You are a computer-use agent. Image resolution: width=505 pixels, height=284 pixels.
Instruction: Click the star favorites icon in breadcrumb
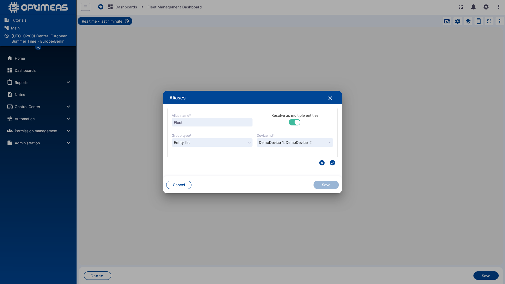pos(101,7)
